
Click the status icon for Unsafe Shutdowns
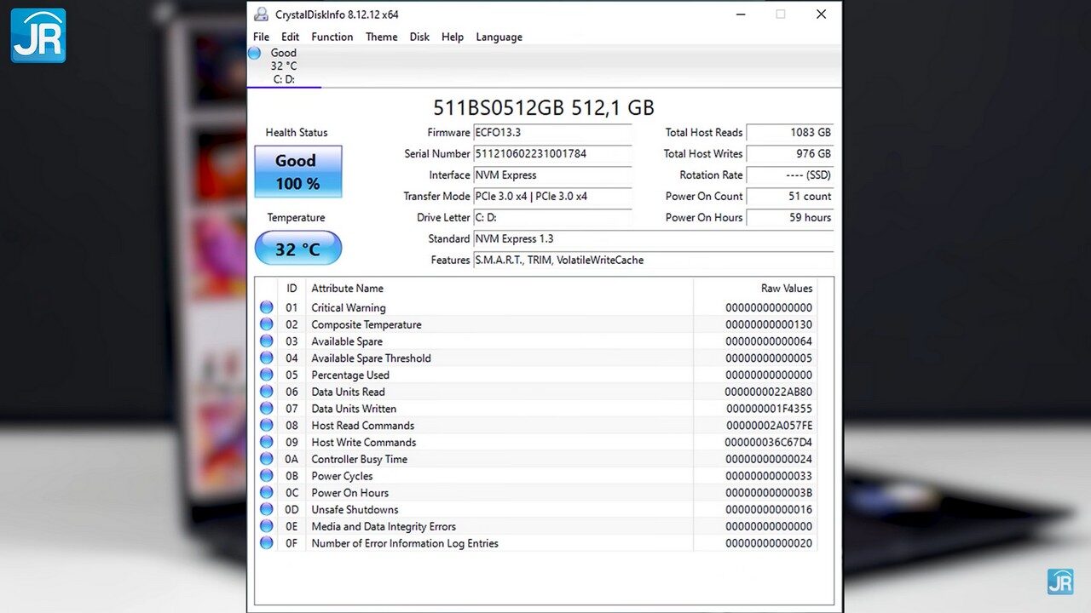267,509
